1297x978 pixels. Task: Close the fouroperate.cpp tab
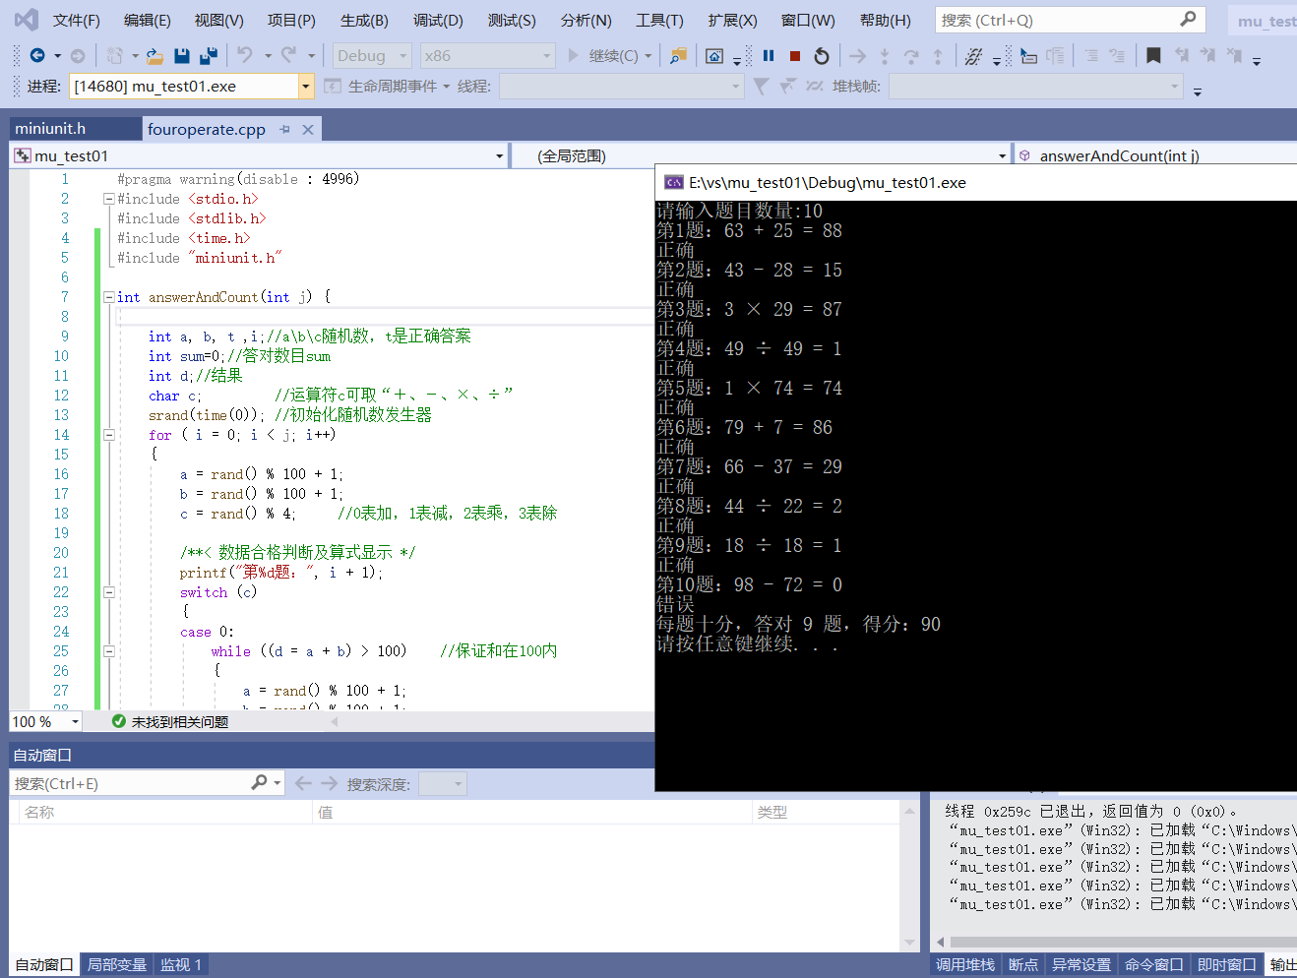[x=308, y=129]
